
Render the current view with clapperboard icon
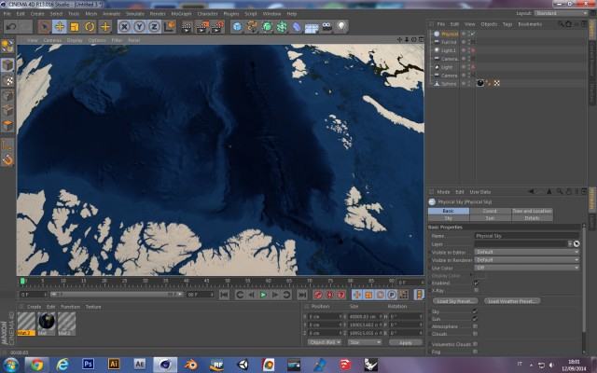click(187, 27)
